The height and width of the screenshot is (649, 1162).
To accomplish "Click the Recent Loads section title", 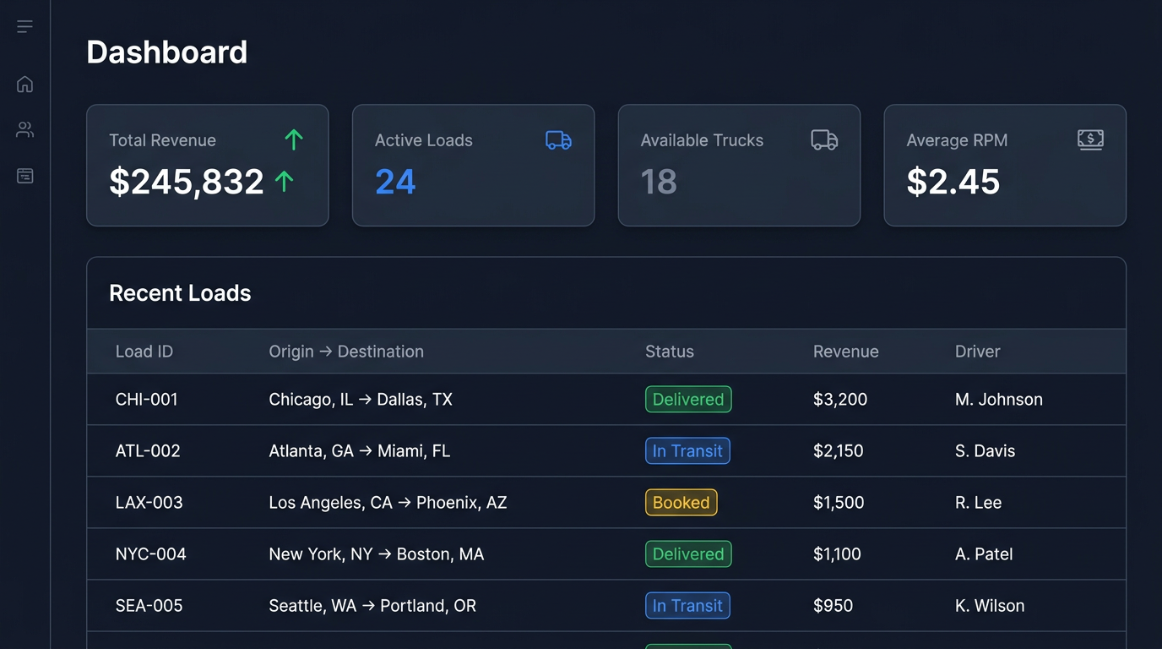I will coord(180,293).
